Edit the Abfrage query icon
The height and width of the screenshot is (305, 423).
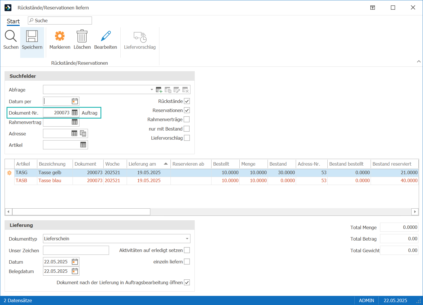177,90
